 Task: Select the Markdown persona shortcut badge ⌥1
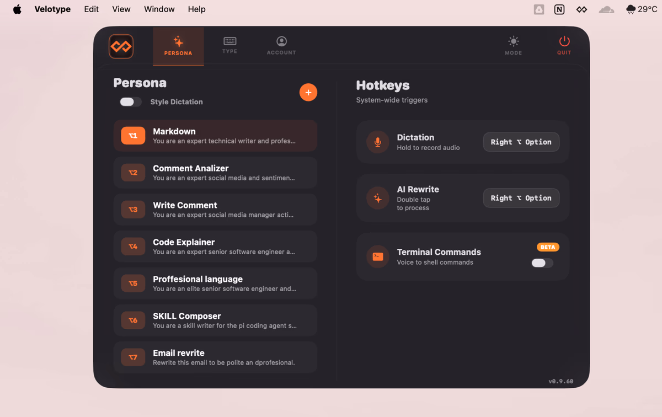click(x=133, y=136)
